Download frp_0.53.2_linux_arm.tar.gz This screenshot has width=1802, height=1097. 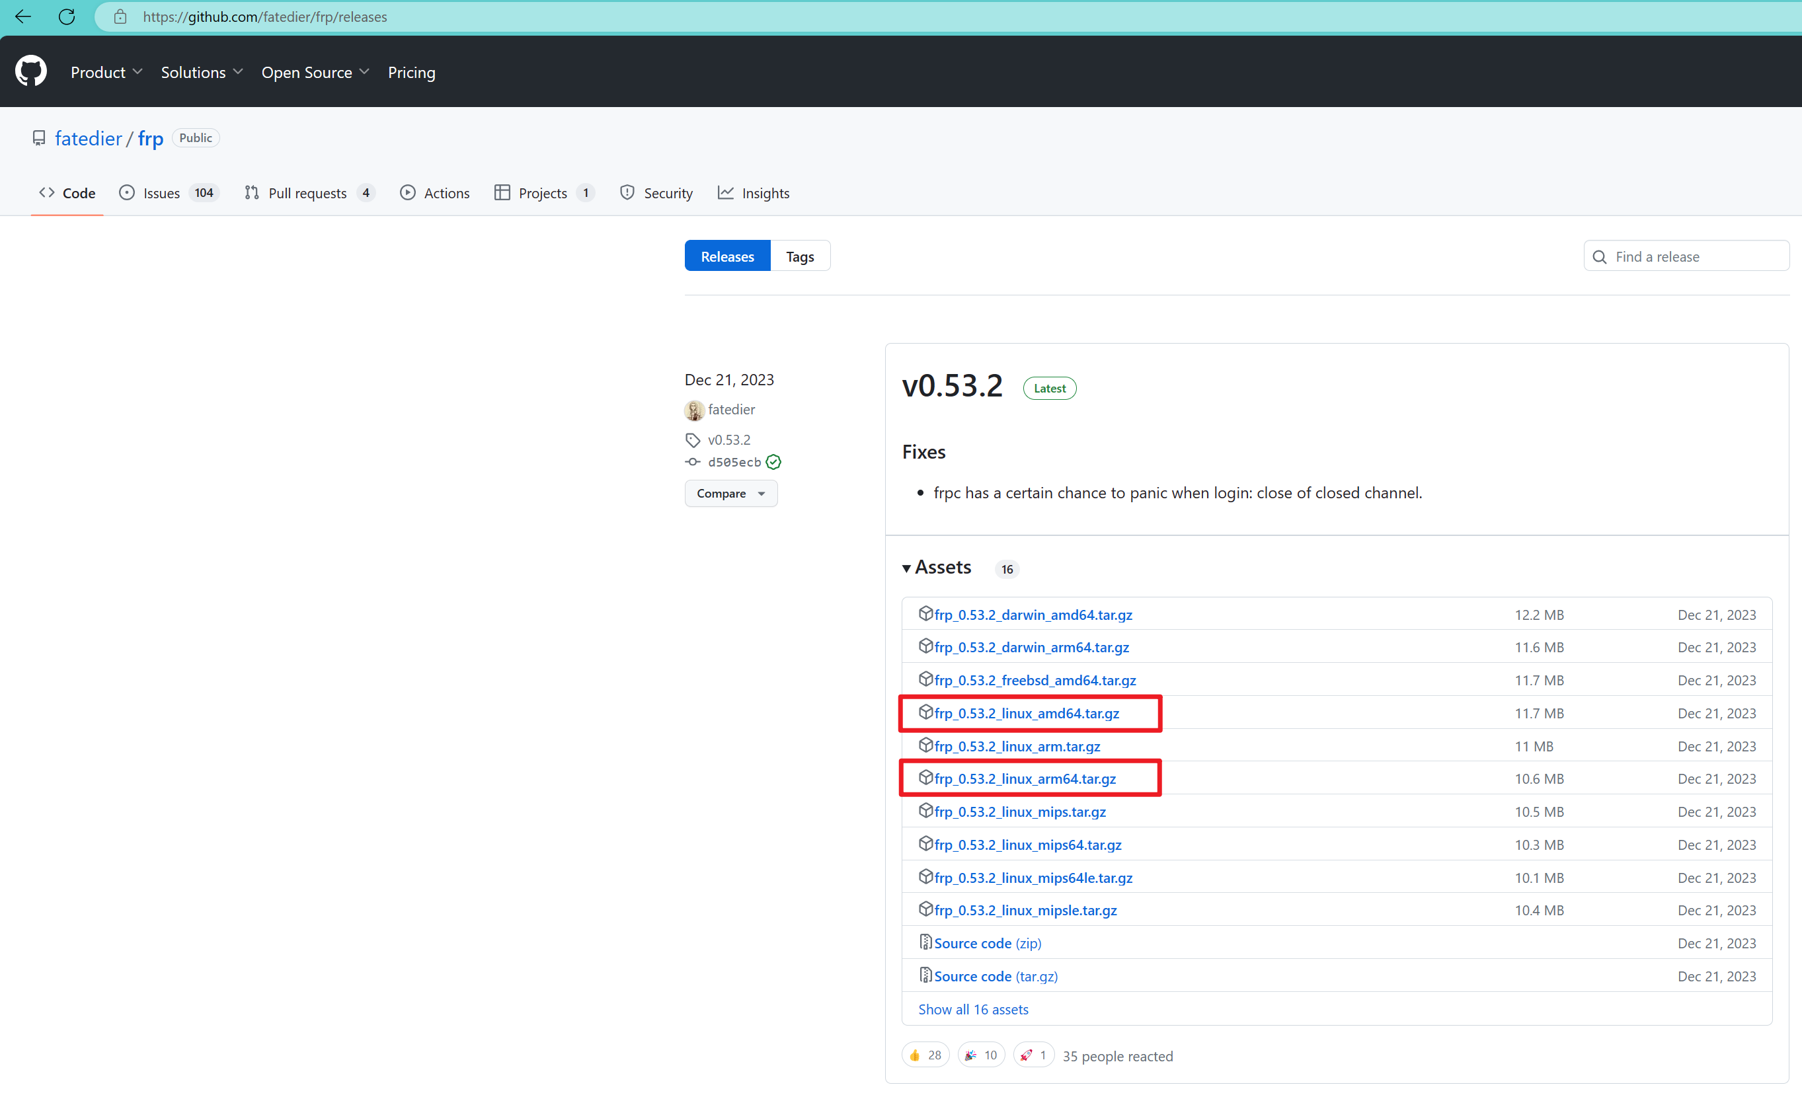[1017, 746]
